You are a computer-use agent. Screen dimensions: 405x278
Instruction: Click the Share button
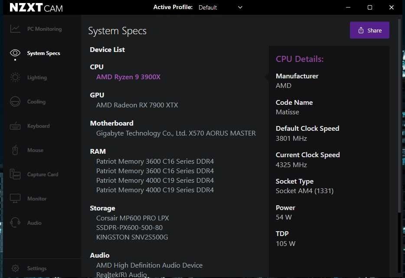point(369,30)
